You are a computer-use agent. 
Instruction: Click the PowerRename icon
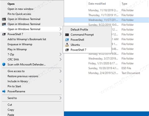pos(4,91)
